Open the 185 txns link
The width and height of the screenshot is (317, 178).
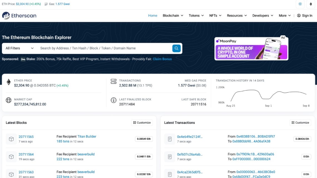63,141
